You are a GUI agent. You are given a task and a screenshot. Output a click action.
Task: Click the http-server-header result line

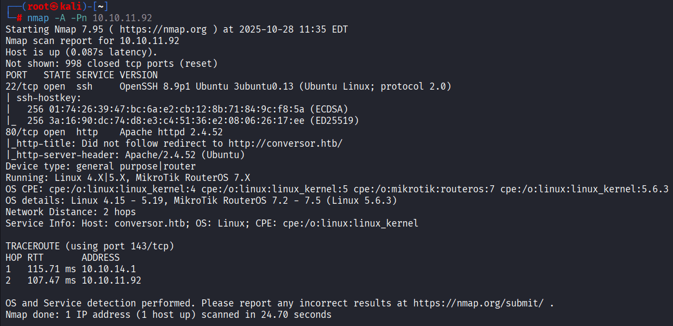pyautogui.click(x=125, y=155)
